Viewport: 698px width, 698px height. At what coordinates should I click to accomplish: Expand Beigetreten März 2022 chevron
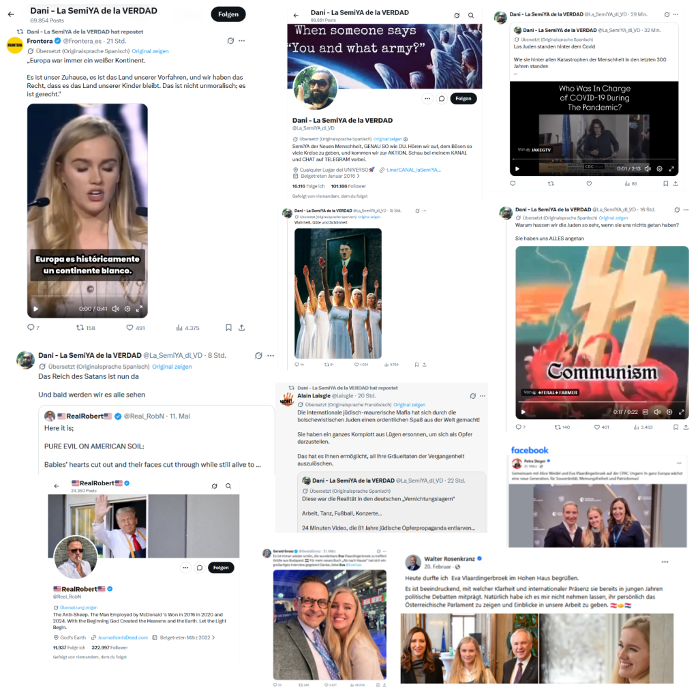click(213, 637)
